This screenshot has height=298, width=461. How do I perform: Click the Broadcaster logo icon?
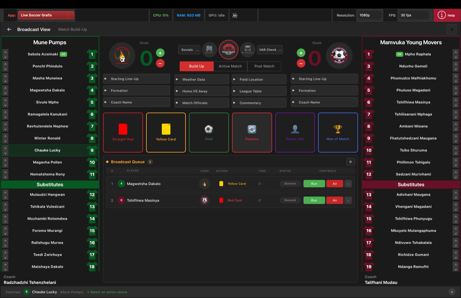click(x=247, y=50)
